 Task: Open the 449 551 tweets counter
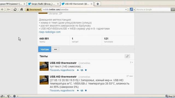coord(54,40)
